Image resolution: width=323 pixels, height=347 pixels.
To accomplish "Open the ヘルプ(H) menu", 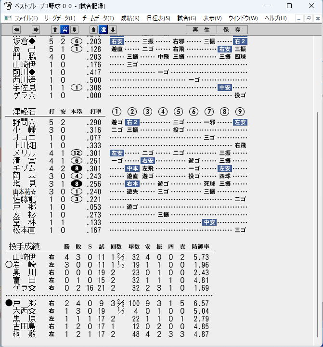I will 276,18.
